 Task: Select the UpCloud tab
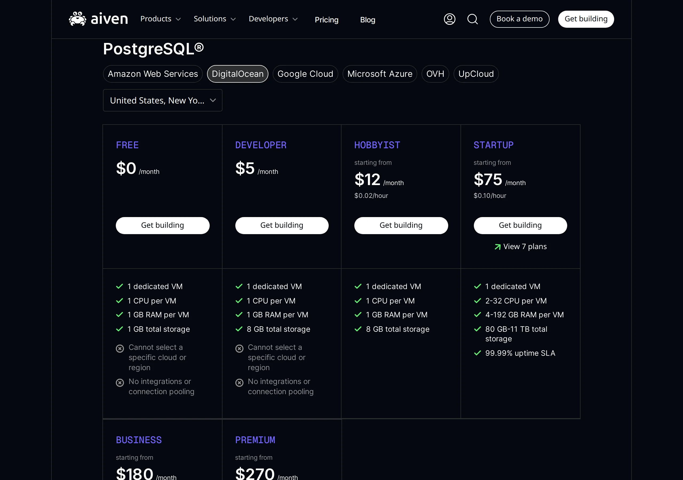[x=476, y=74]
